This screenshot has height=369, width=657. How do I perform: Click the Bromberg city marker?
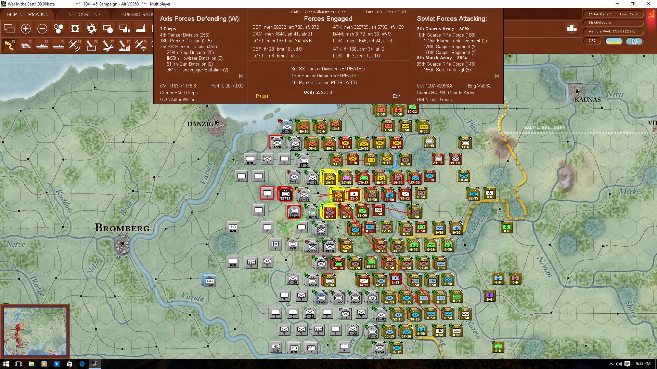point(123,244)
